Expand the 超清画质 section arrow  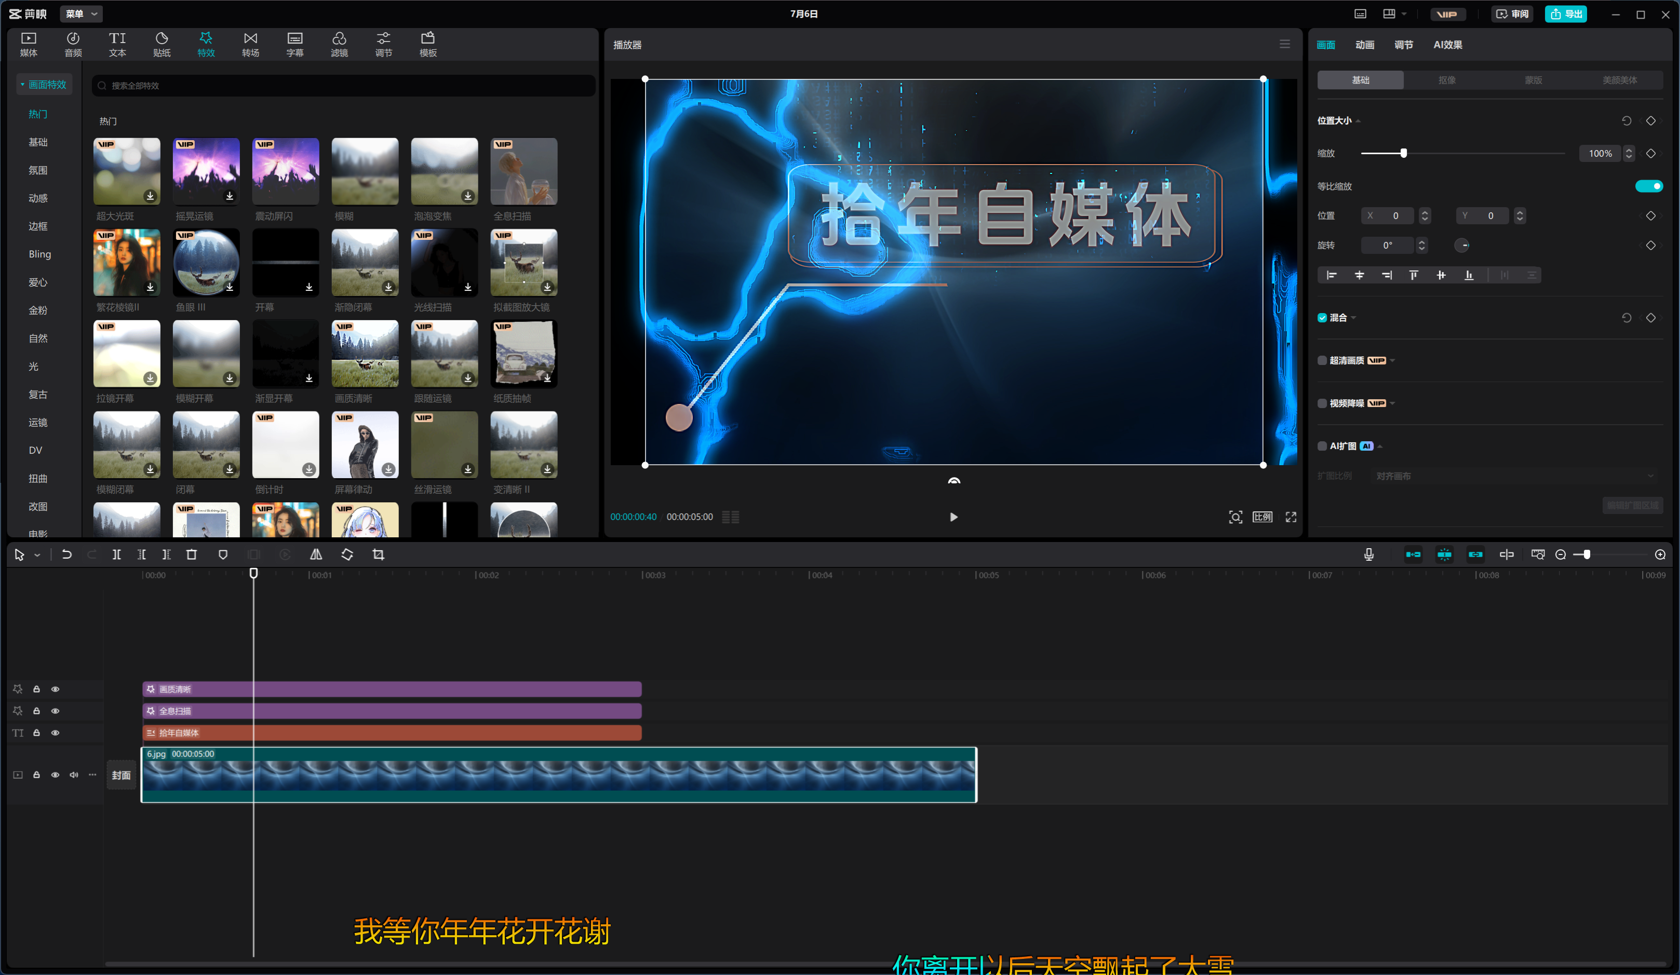[x=1392, y=360]
